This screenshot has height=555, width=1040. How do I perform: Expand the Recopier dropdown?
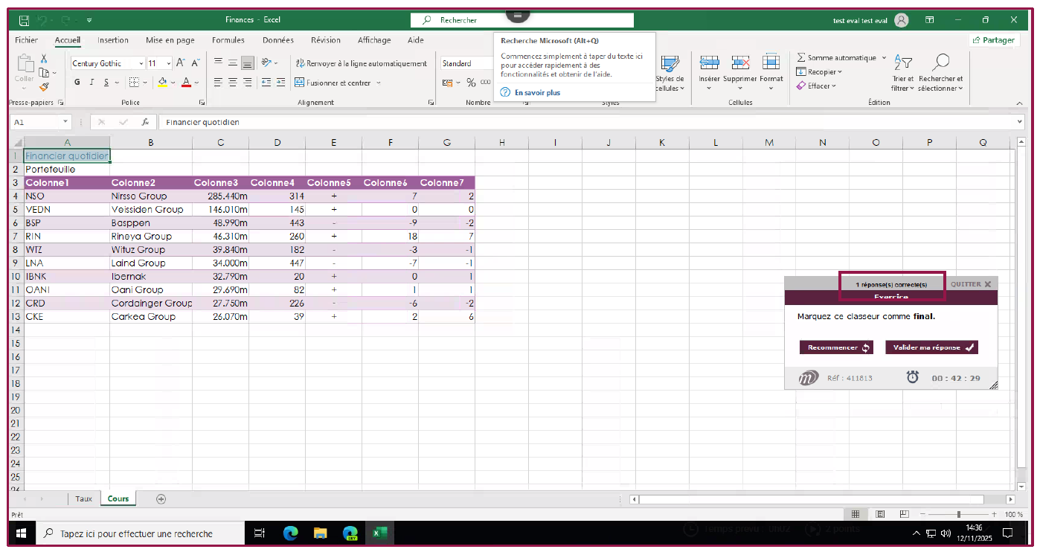pyautogui.click(x=840, y=72)
